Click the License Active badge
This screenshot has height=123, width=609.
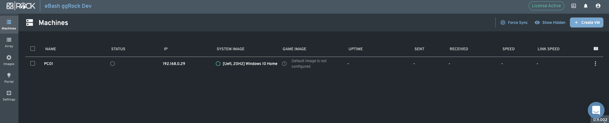(x=546, y=6)
